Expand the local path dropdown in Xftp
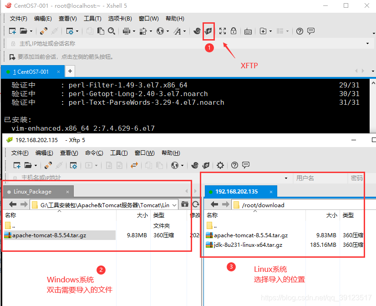The height and width of the screenshot is (306, 376). pos(174,205)
